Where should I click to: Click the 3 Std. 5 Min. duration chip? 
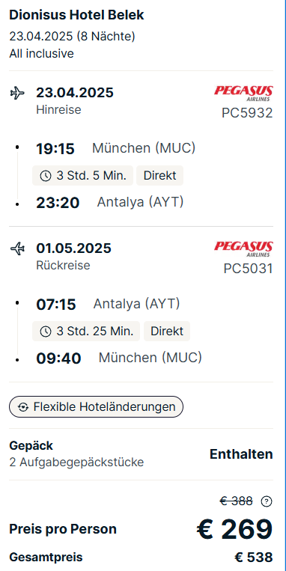(x=82, y=176)
